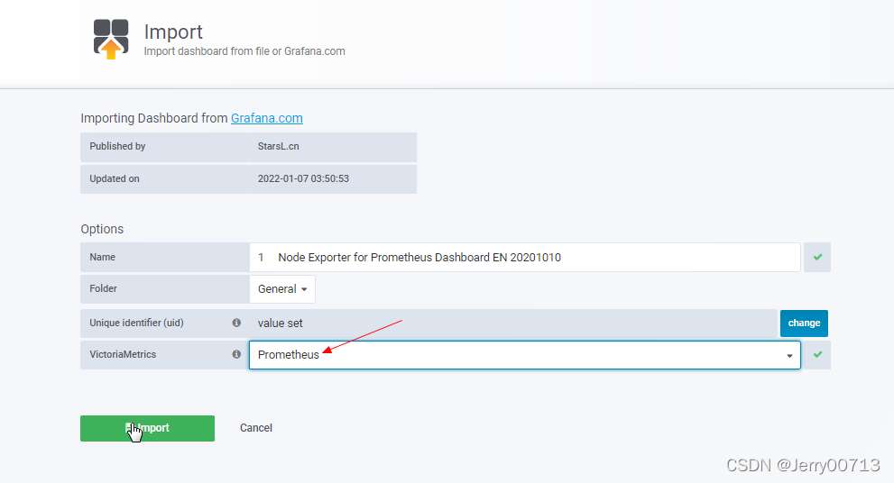Click the 'StarsL.cn' publisher text
The width and height of the screenshot is (894, 483).
pyautogui.click(x=278, y=146)
